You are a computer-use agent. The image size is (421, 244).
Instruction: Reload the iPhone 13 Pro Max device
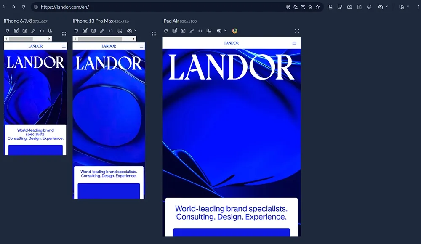pyautogui.click(x=76, y=31)
